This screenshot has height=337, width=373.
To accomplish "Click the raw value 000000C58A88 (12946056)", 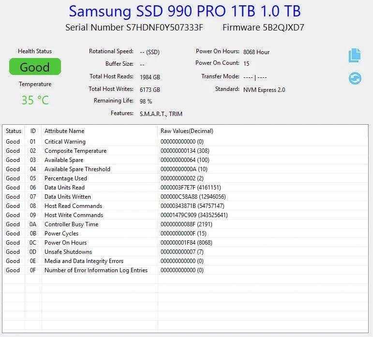I will [x=193, y=197].
